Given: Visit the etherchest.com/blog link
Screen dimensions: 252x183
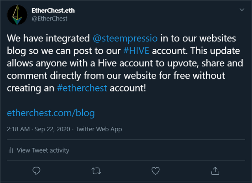Looking at the screenshot, I should pos(51,113).
